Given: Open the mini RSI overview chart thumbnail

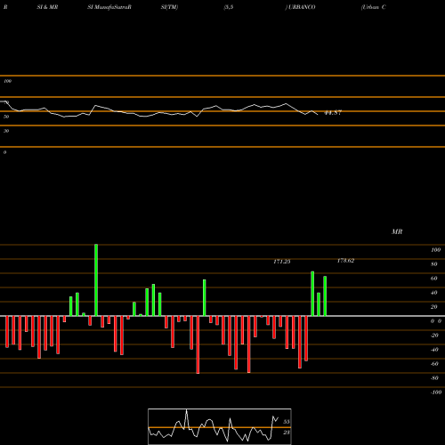Looking at the screenshot, I should coord(220,426).
